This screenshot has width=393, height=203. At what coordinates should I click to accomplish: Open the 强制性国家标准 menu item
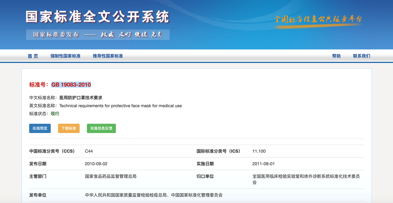tap(65, 56)
